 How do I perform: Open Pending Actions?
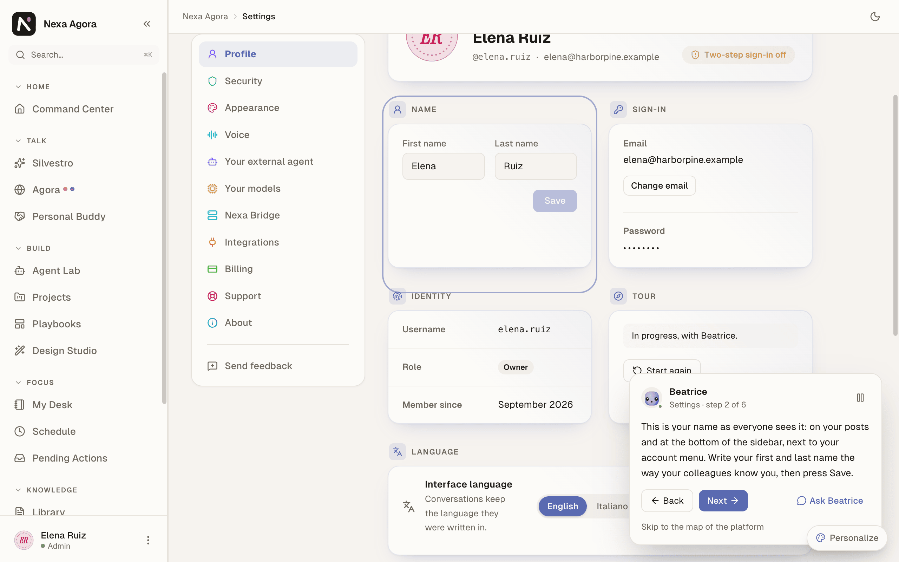tap(84, 458)
